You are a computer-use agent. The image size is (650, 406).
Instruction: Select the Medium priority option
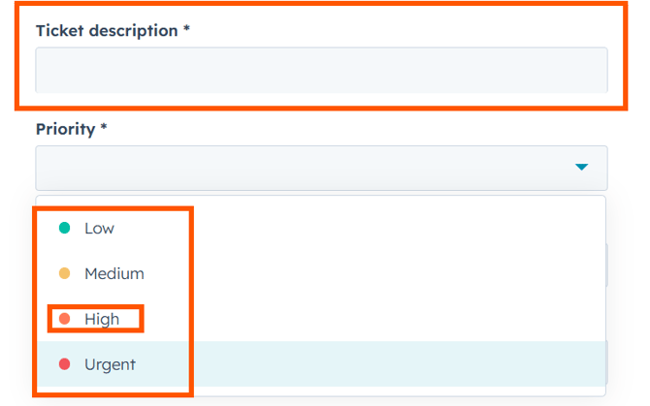click(x=114, y=274)
